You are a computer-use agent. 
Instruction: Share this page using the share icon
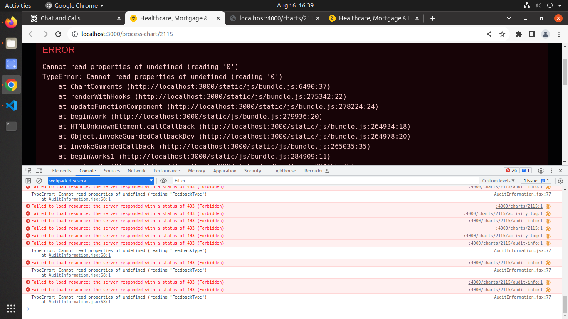489,34
